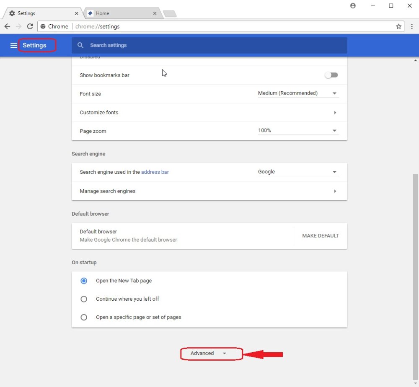Open the search engine dropdown showing Google
Viewport: 419px width, 387px height.
click(x=298, y=172)
